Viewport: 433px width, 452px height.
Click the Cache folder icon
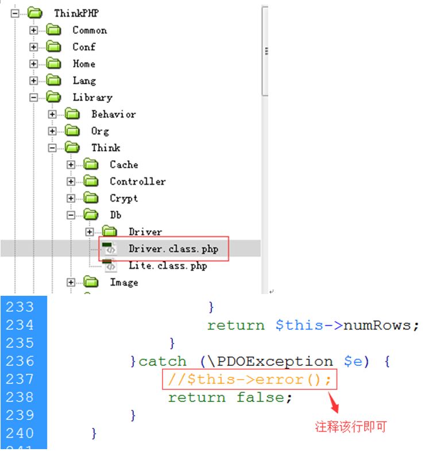(91, 164)
